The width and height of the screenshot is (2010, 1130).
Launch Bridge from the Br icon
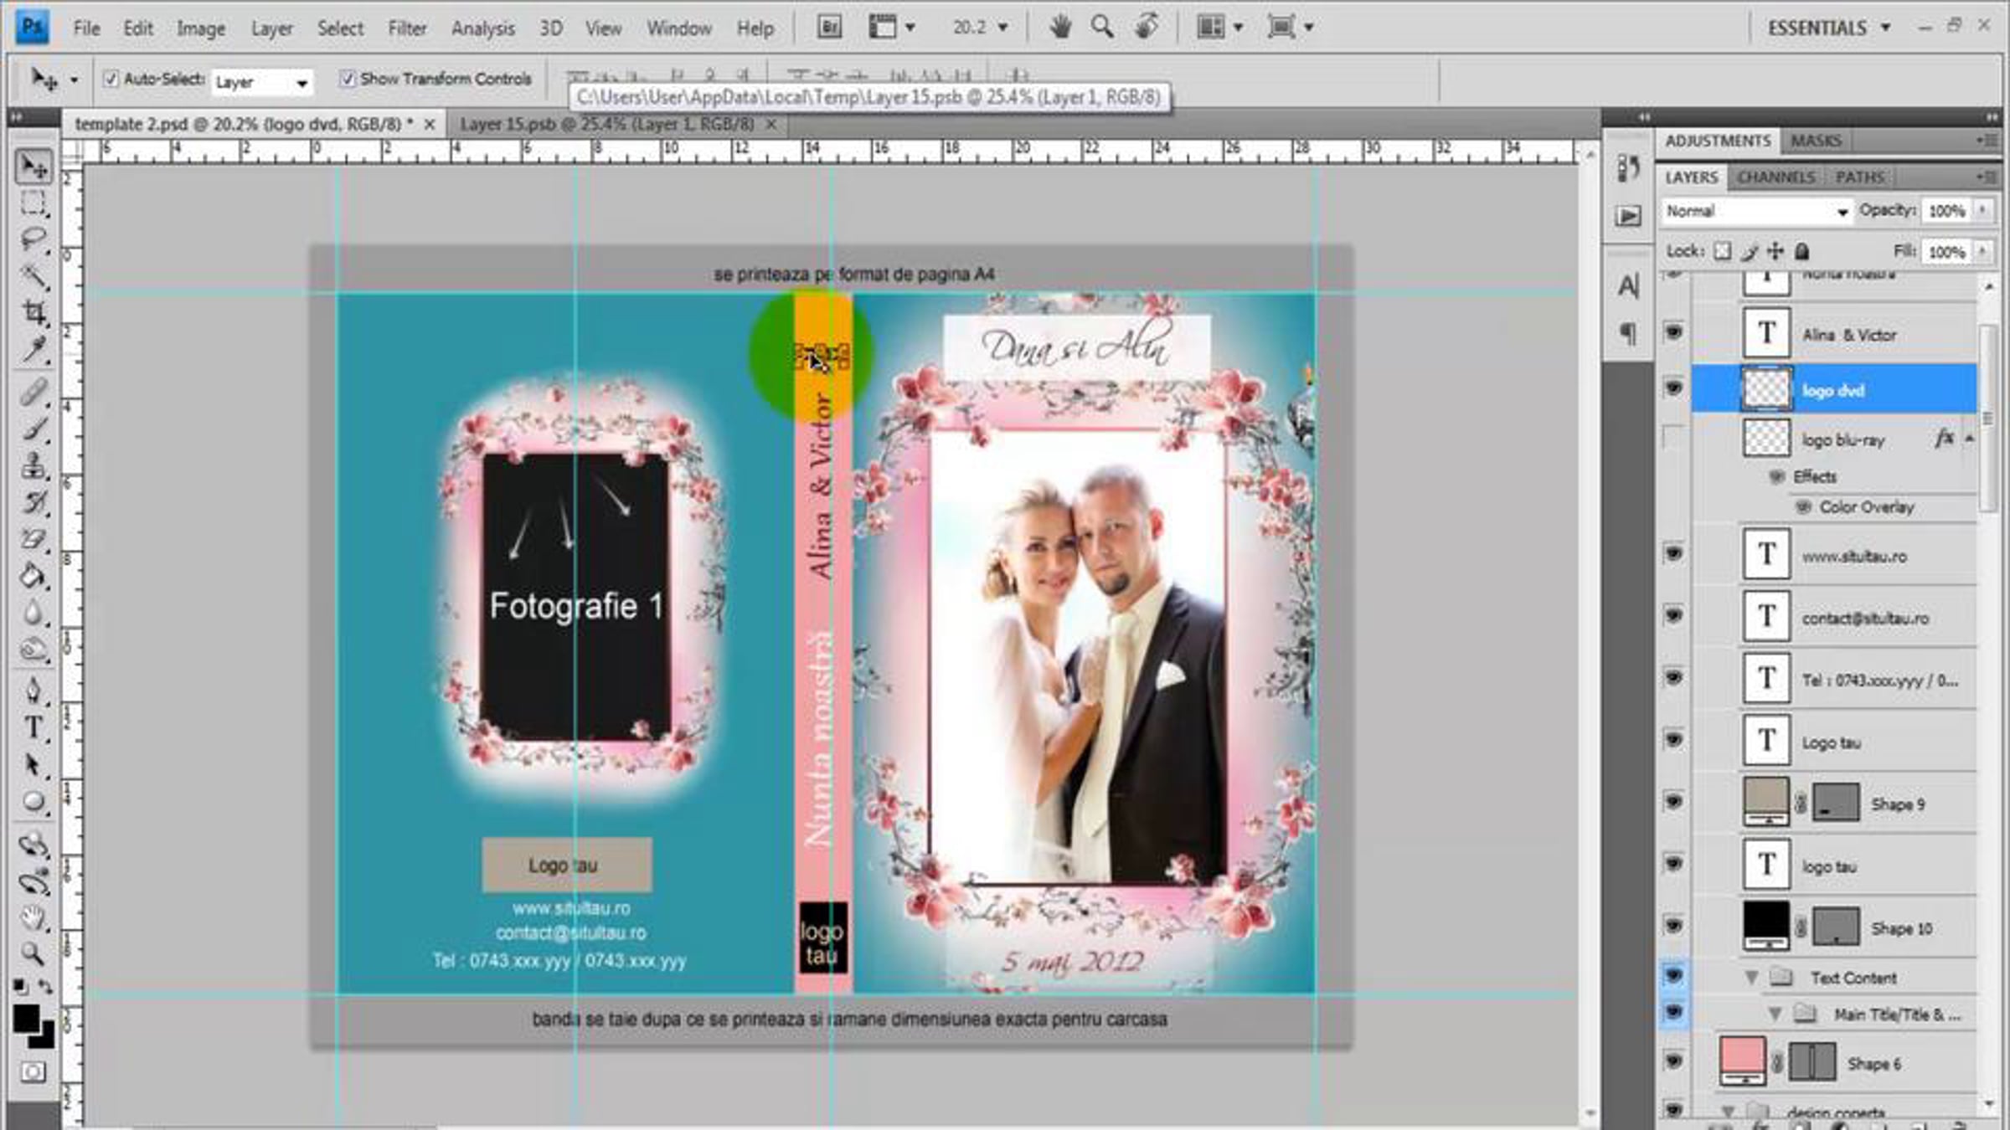(829, 28)
